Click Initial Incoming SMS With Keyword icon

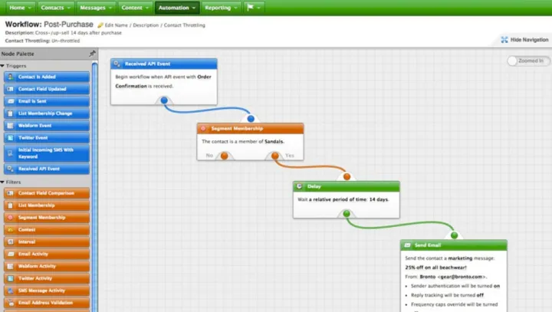(11, 153)
